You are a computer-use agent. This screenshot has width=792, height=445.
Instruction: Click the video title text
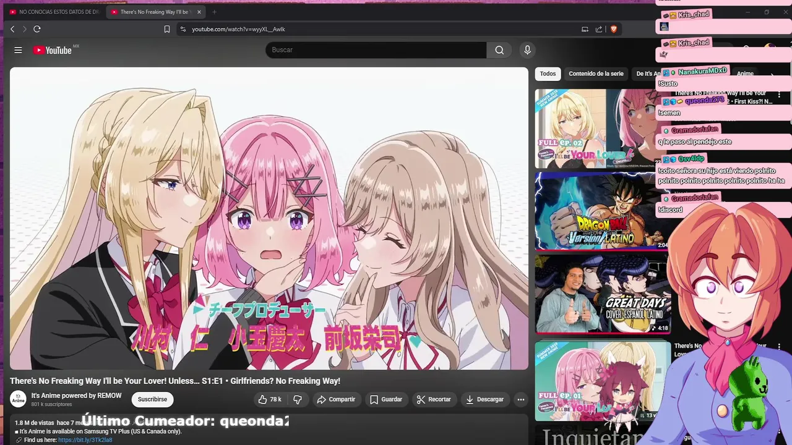click(175, 381)
